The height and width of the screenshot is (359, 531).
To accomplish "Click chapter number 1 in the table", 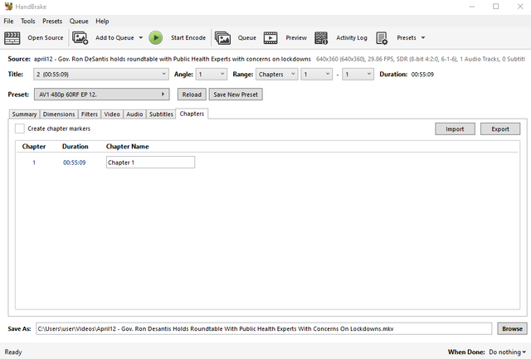I will click(34, 163).
